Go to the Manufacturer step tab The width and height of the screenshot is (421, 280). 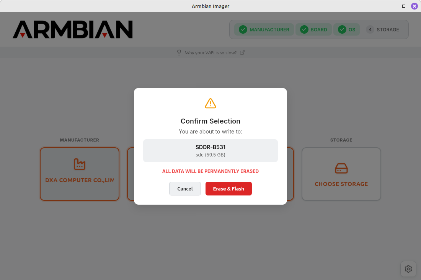(264, 29)
